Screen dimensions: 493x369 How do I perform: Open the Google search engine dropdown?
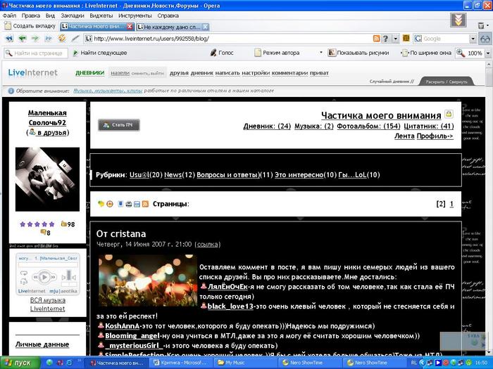pos(473,39)
